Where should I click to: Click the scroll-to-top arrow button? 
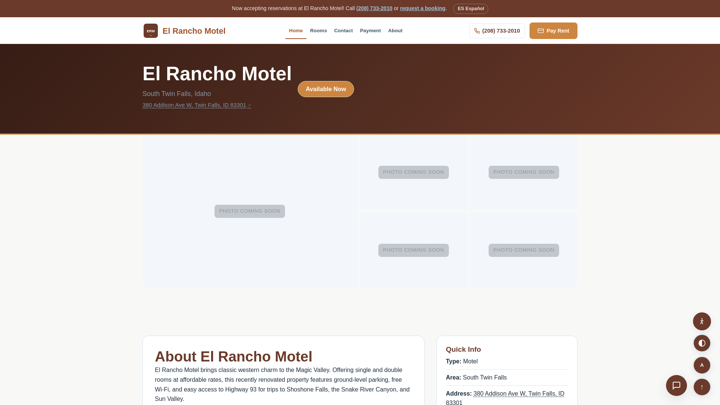pos(702,387)
